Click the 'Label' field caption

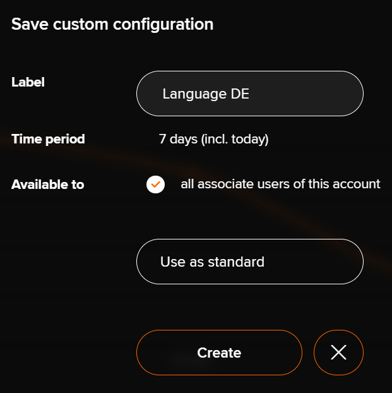pyautogui.click(x=28, y=82)
